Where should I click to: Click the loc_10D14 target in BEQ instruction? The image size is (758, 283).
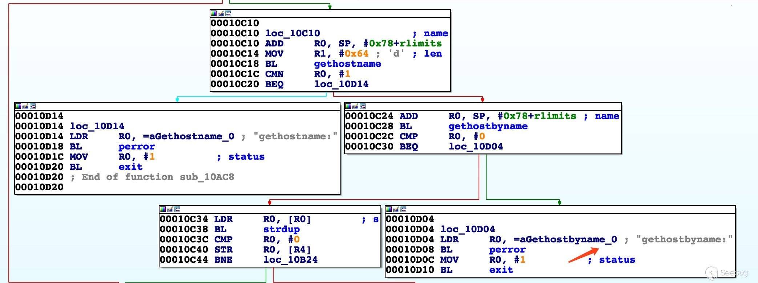click(341, 84)
